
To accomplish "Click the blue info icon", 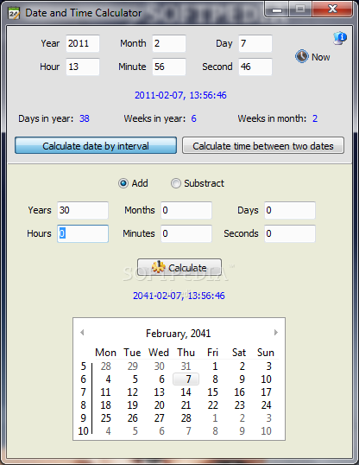I will coord(340,38).
